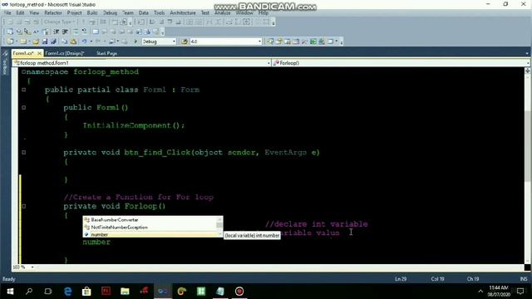Click the Find in Files icon beside the 4.0 box
The width and height of the screenshot is (532, 299).
point(185,42)
